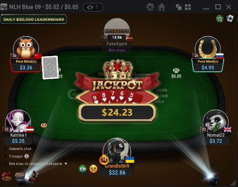This screenshot has height=187, width=238.
Task: Launch the slot machine mini game
Action: (20, 176)
